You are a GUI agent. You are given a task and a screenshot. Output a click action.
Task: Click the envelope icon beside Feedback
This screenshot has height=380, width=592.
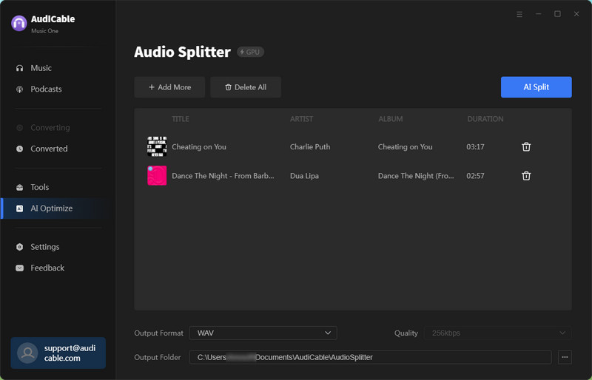click(x=20, y=268)
